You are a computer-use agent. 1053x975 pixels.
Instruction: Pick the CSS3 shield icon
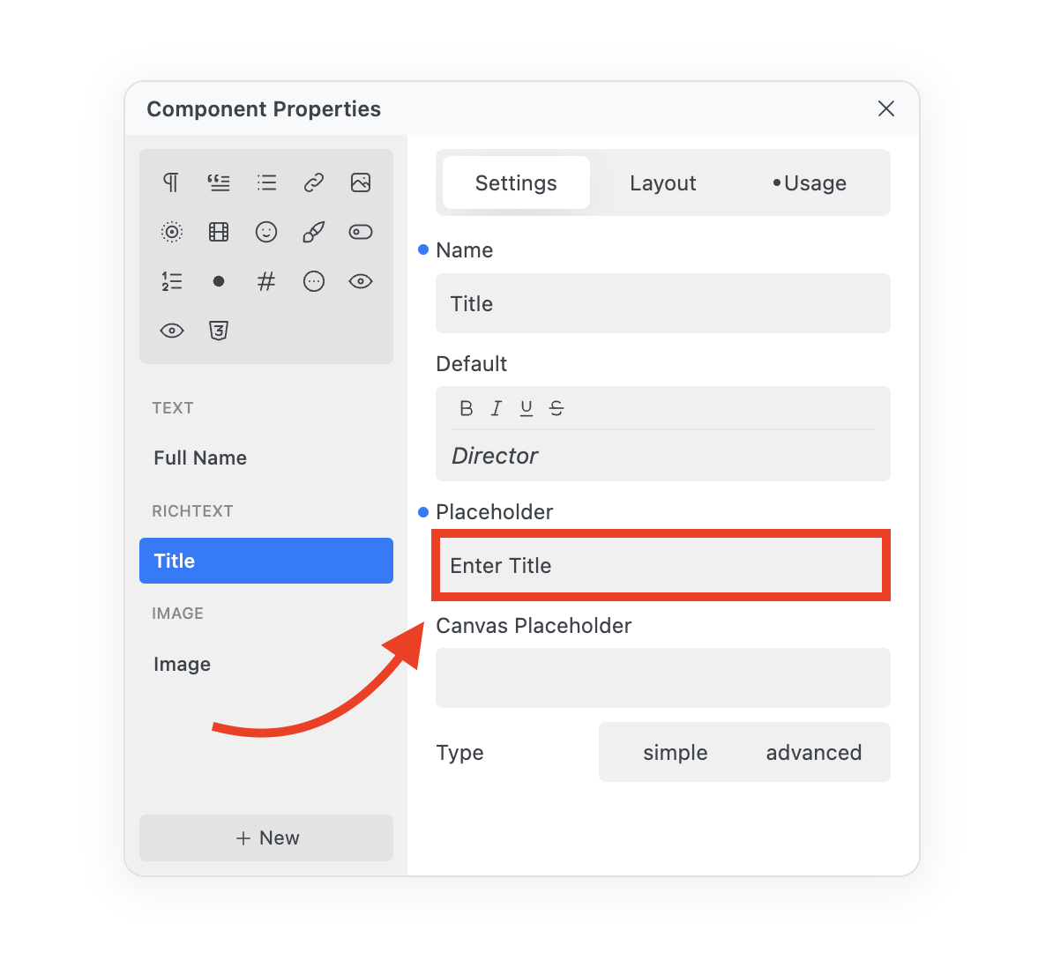pyautogui.click(x=219, y=331)
